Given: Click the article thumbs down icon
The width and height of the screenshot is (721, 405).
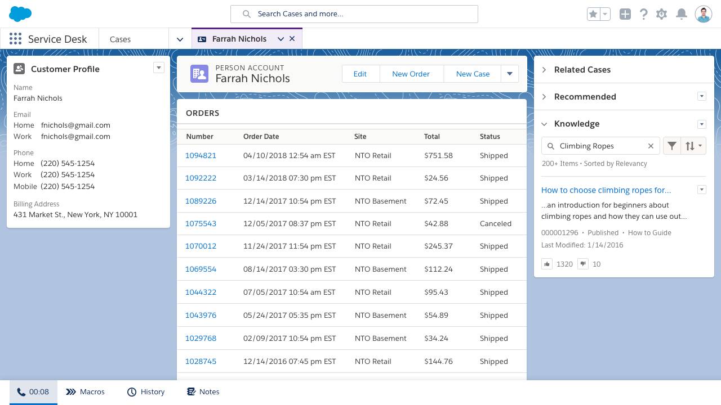Looking at the screenshot, I should click(x=583, y=264).
